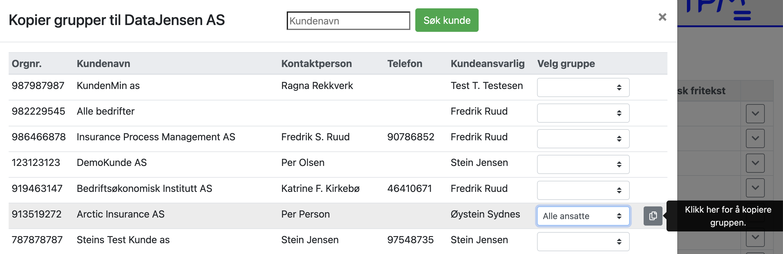
Task: Click the Søk kunde button
Action: tap(447, 20)
